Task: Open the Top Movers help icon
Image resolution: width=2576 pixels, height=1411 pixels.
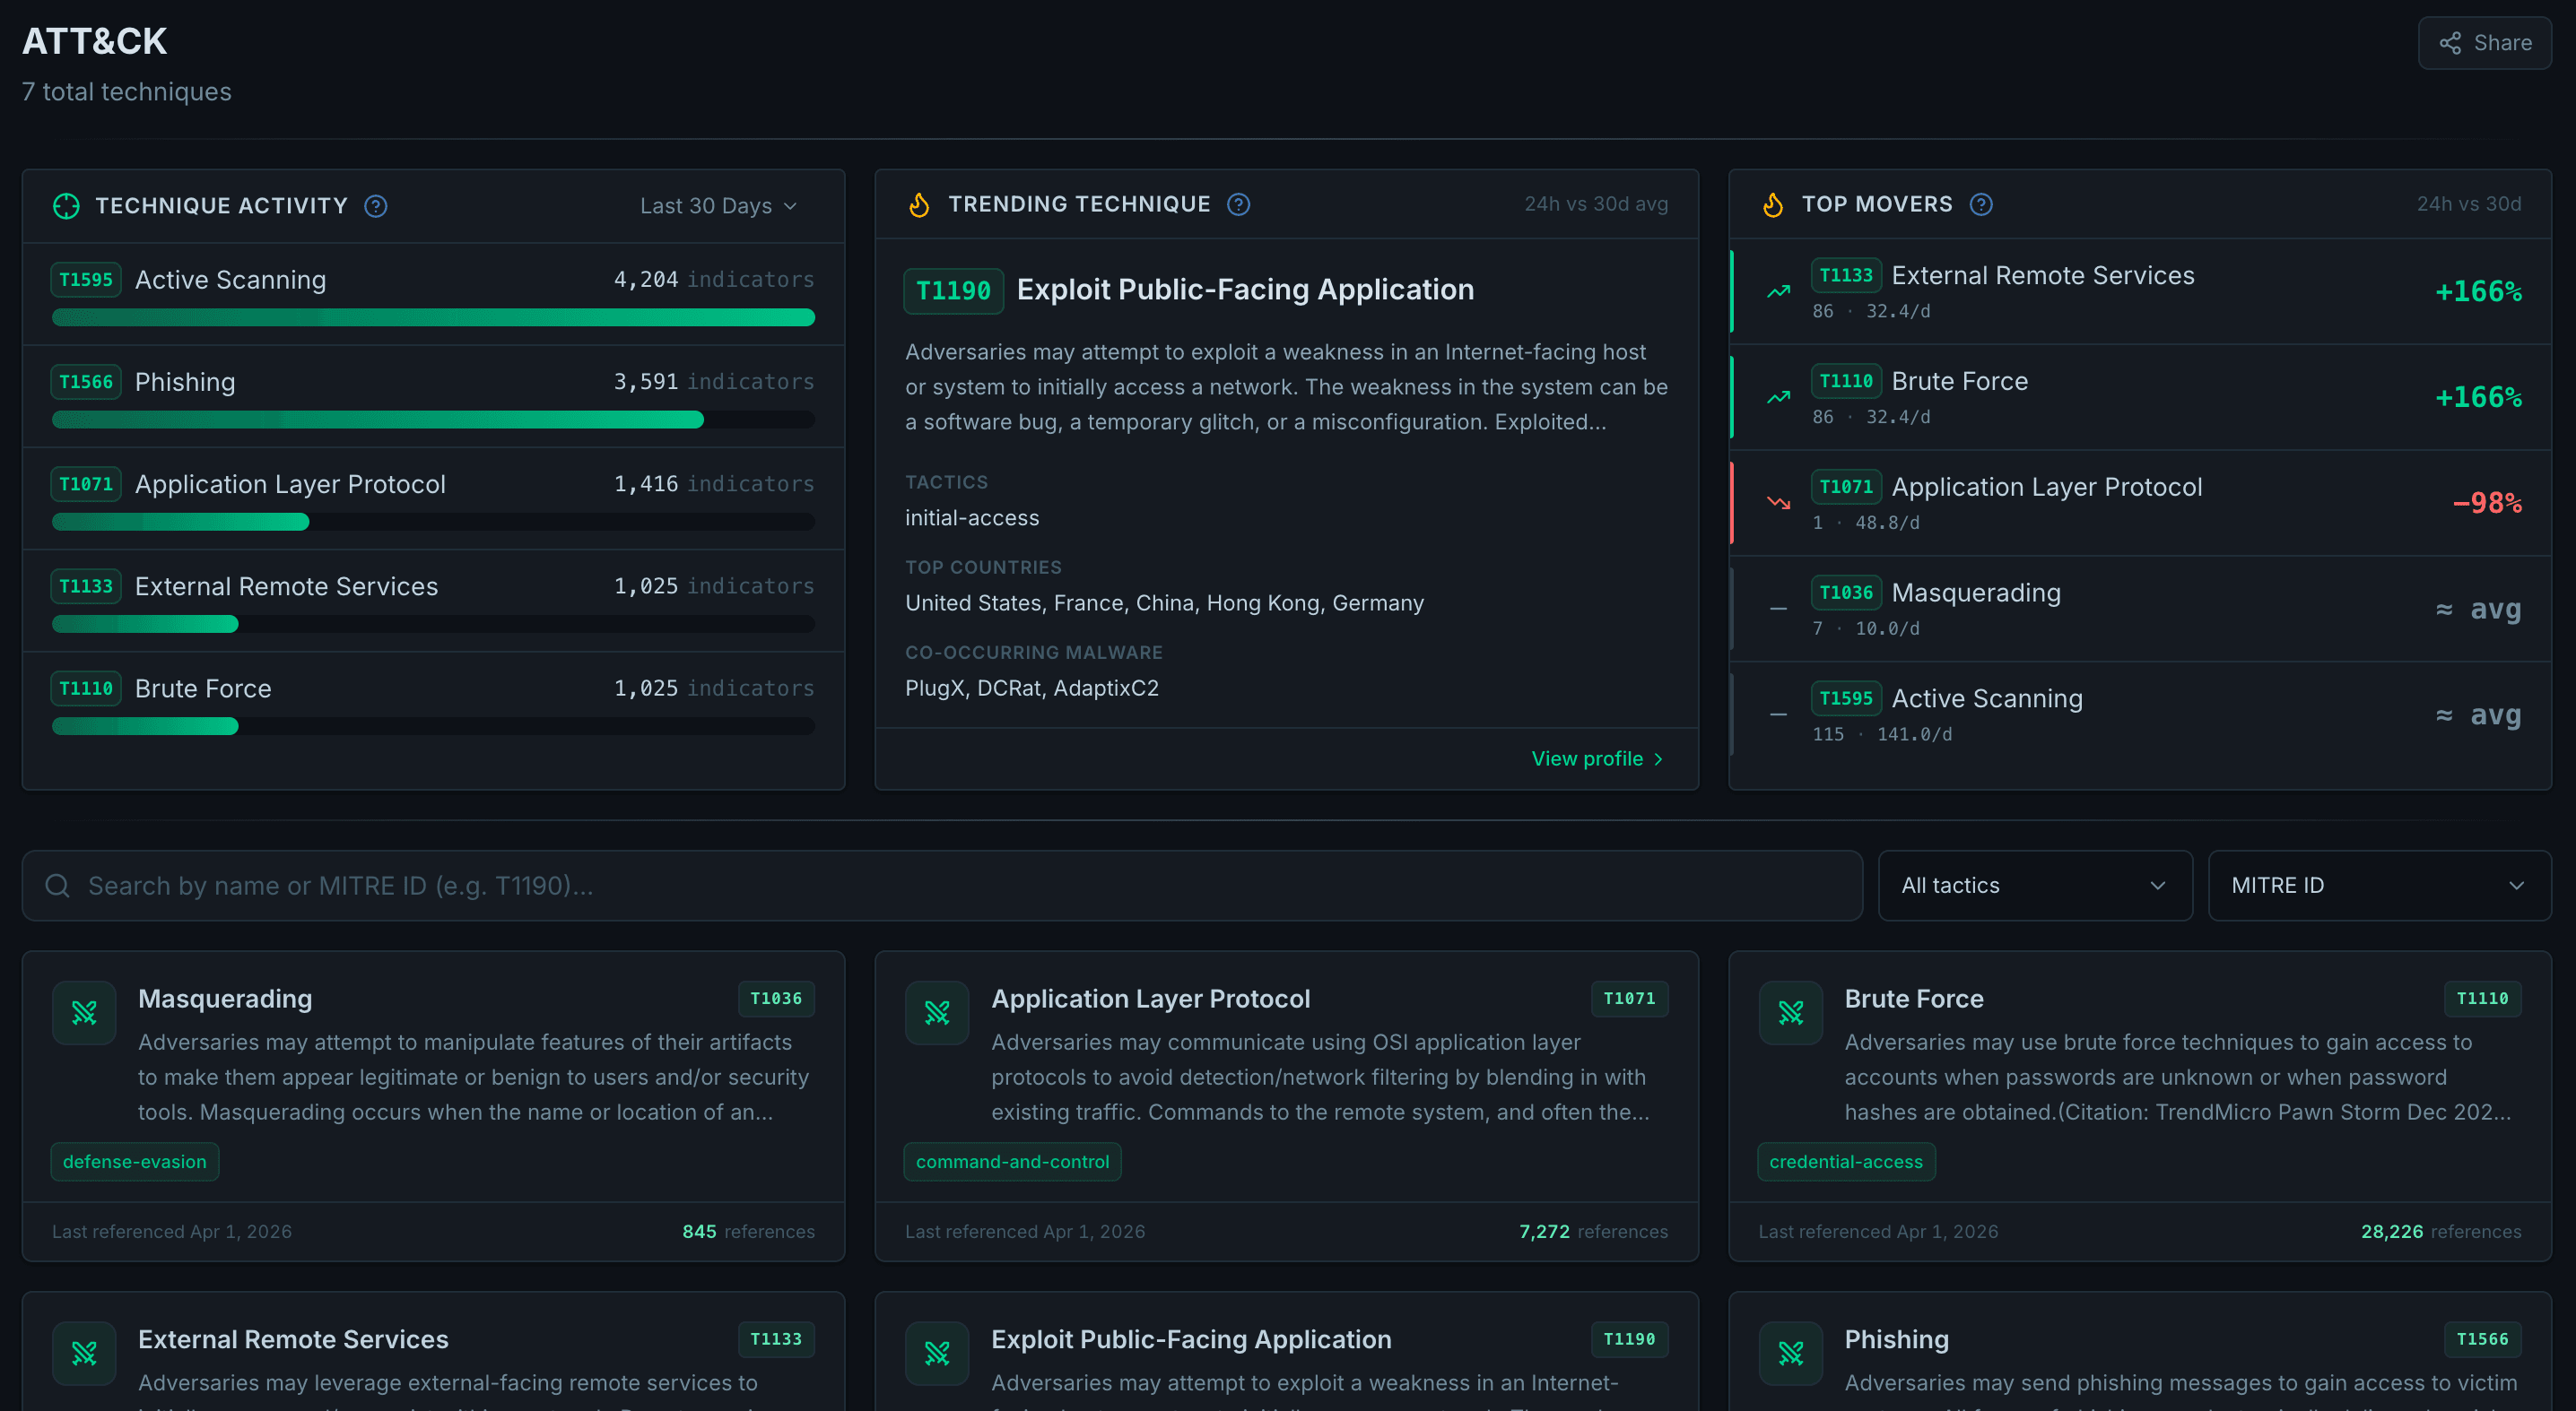Action: pyautogui.click(x=1980, y=205)
